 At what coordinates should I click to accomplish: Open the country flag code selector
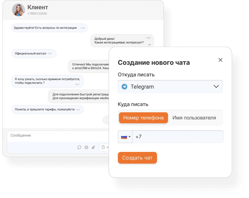[x=125, y=137]
